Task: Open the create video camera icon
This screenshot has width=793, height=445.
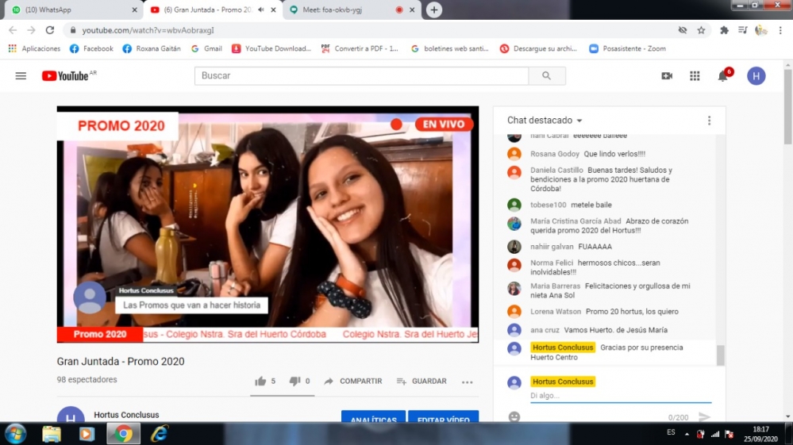Action: [667, 76]
